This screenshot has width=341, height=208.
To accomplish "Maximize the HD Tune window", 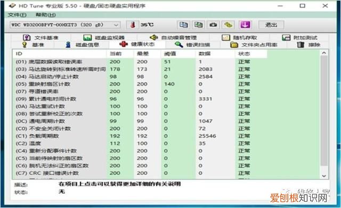I will coord(302,6).
